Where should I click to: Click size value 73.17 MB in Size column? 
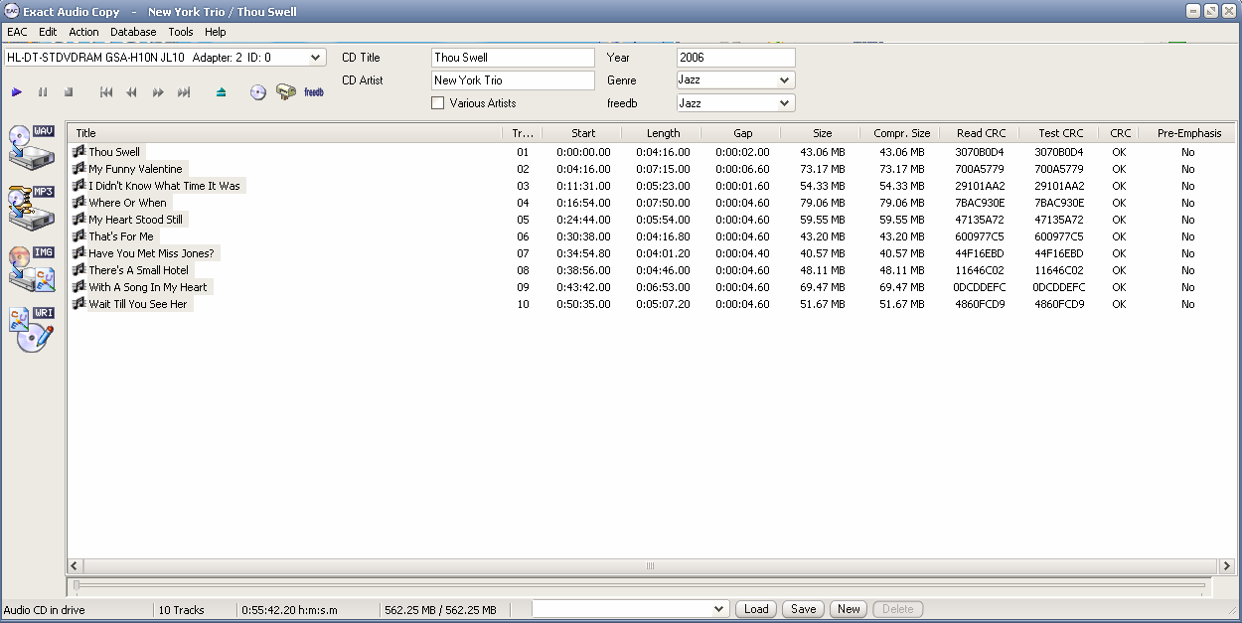point(823,169)
